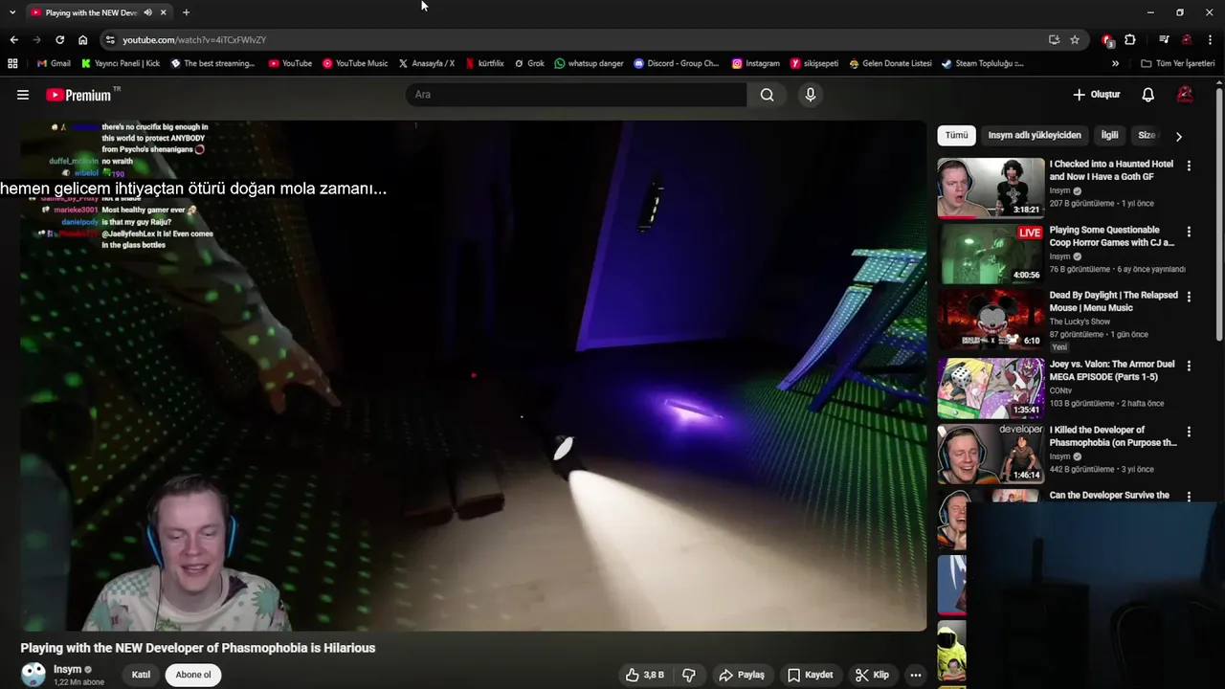
Task: Like the video with thumbs up
Action: (645, 675)
